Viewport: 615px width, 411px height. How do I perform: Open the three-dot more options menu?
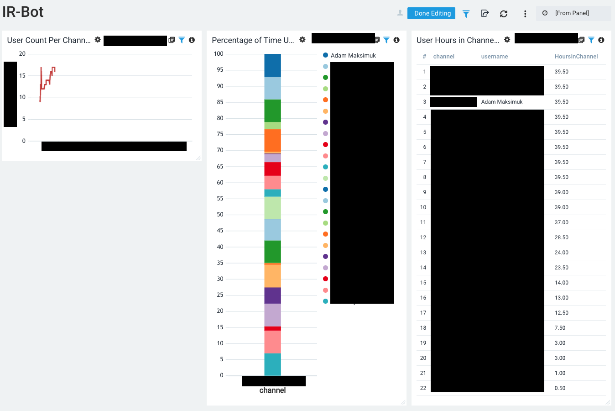click(525, 14)
